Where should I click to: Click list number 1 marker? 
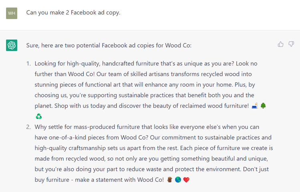click(28, 64)
